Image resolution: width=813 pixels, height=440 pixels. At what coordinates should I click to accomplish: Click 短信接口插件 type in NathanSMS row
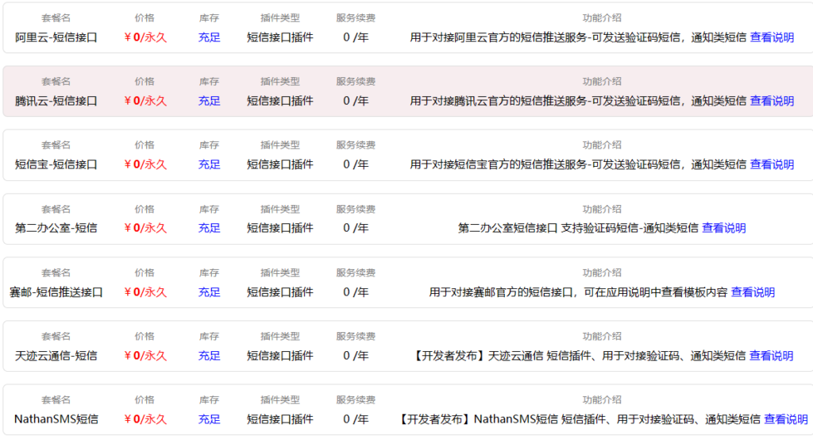pyautogui.click(x=280, y=419)
